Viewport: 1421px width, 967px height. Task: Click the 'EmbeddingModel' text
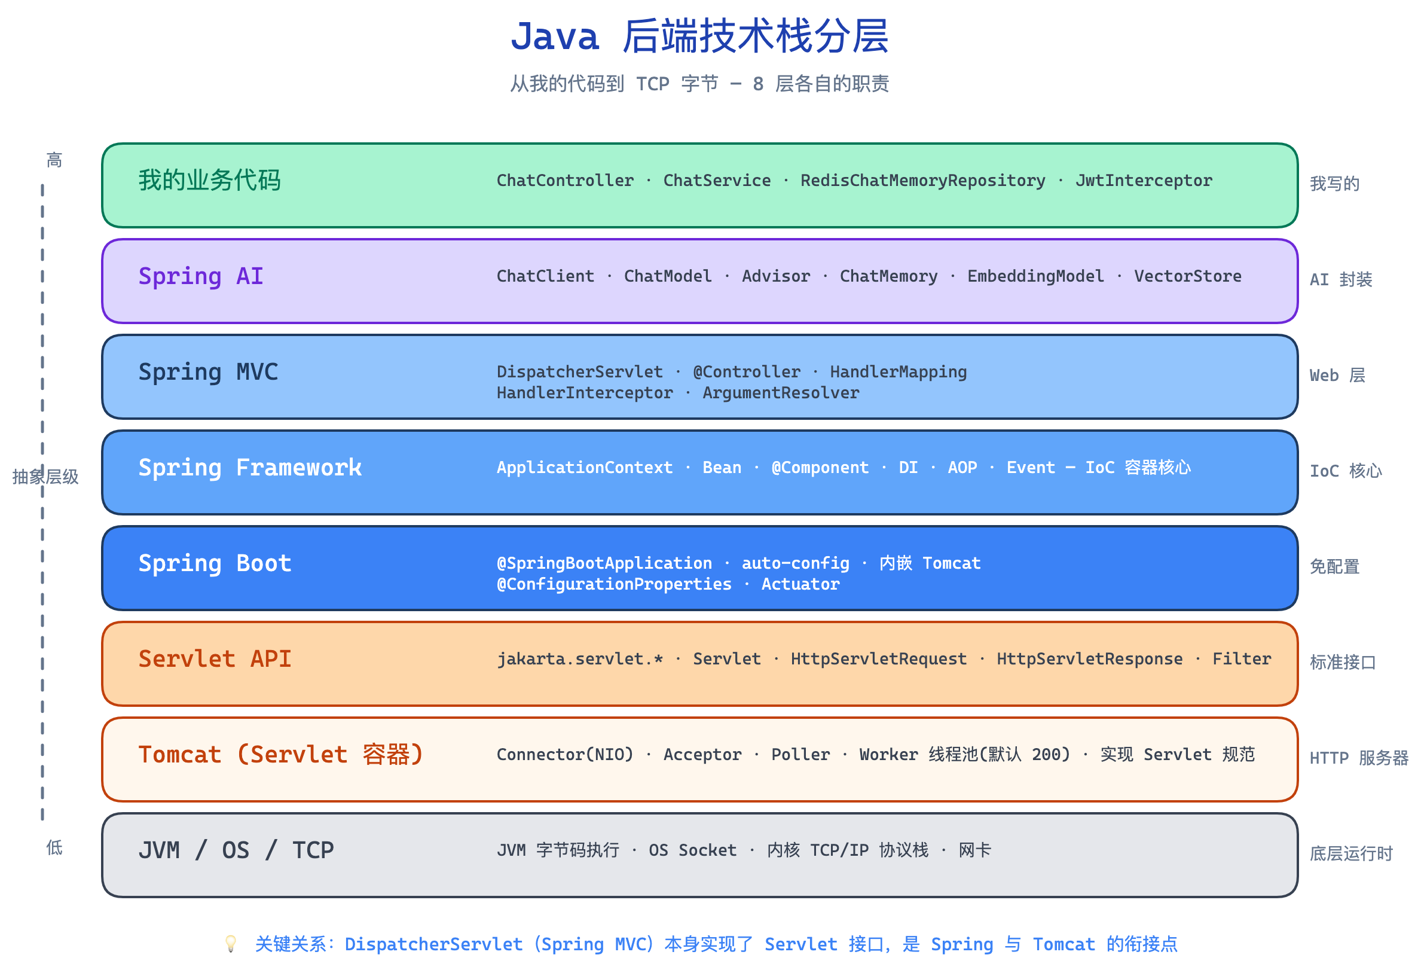point(1036,276)
